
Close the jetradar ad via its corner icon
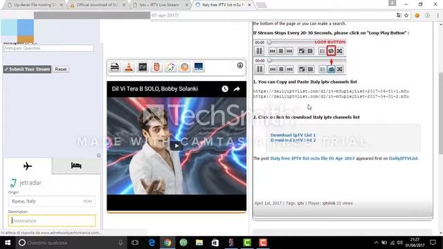point(98,155)
